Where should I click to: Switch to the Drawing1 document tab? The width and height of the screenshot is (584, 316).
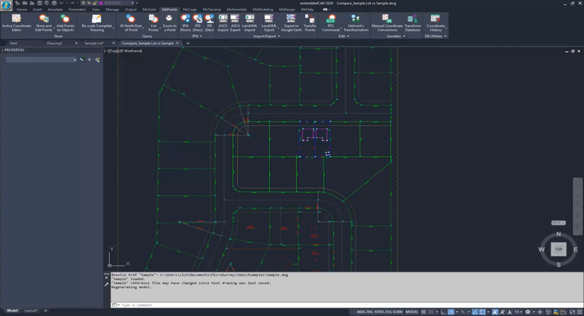coord(55,43)
